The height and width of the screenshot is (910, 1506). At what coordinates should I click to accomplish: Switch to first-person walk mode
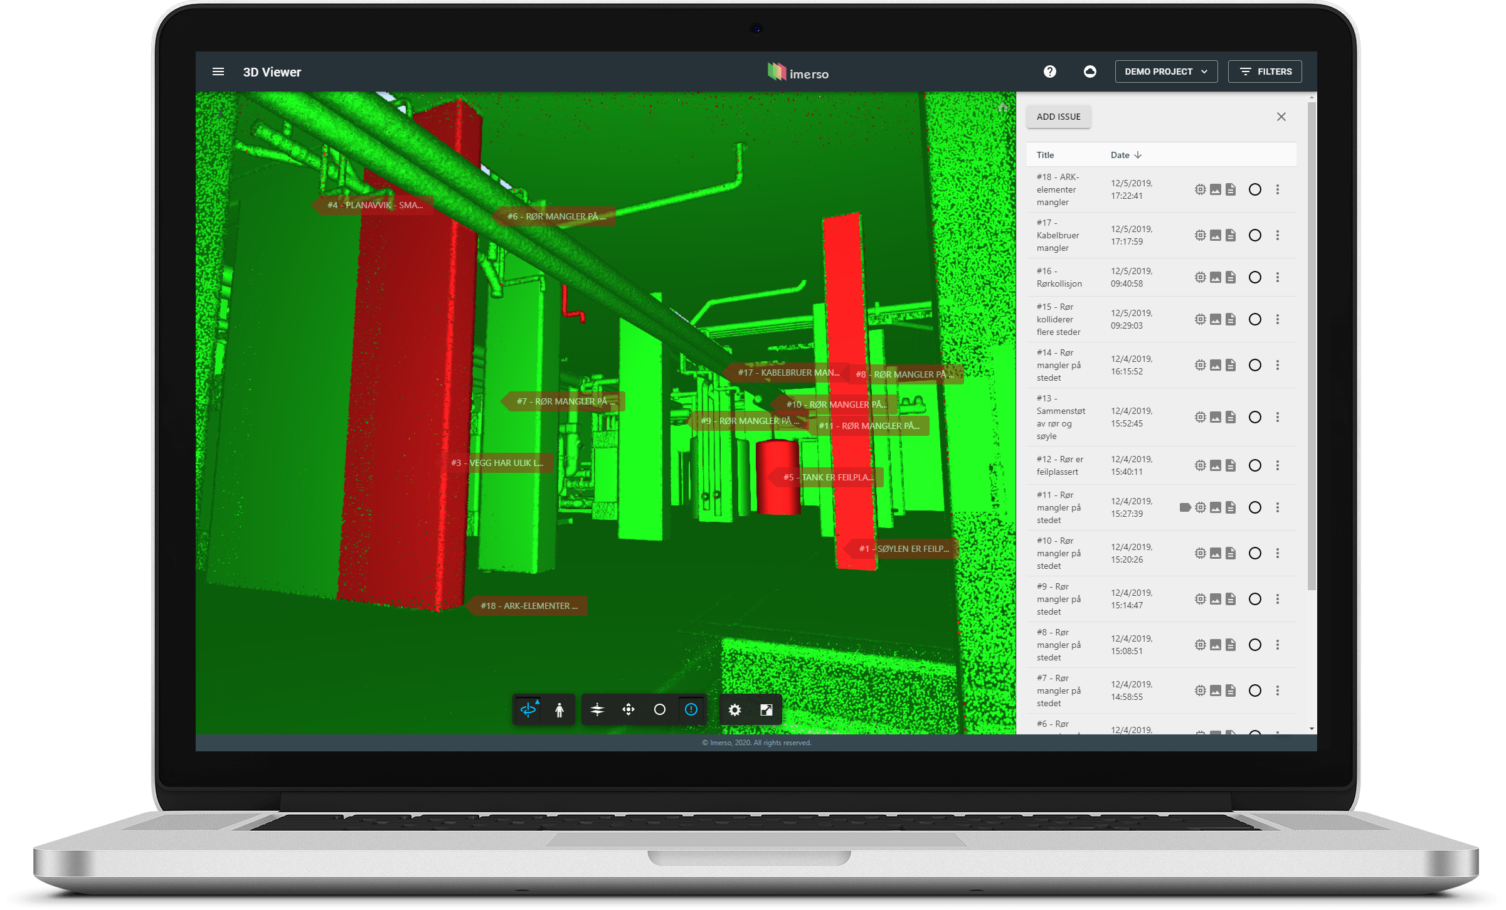[559, 709]
